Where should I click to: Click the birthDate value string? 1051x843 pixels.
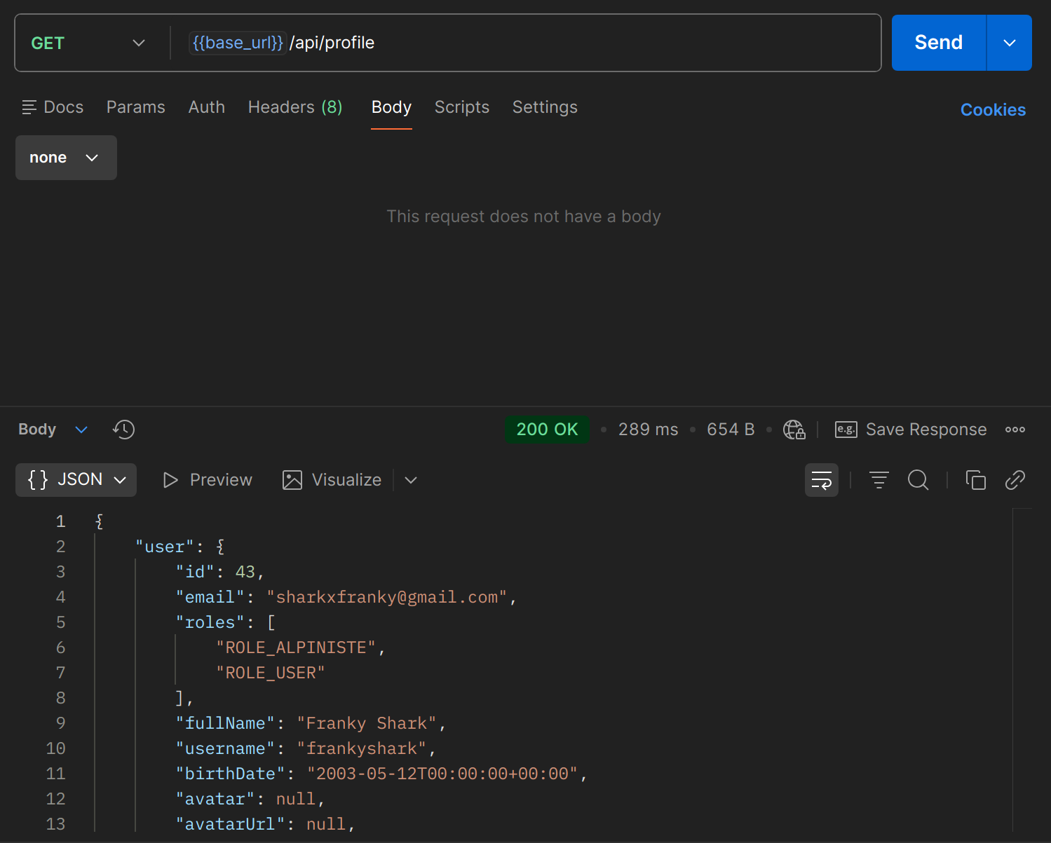[x=442, y=774]
